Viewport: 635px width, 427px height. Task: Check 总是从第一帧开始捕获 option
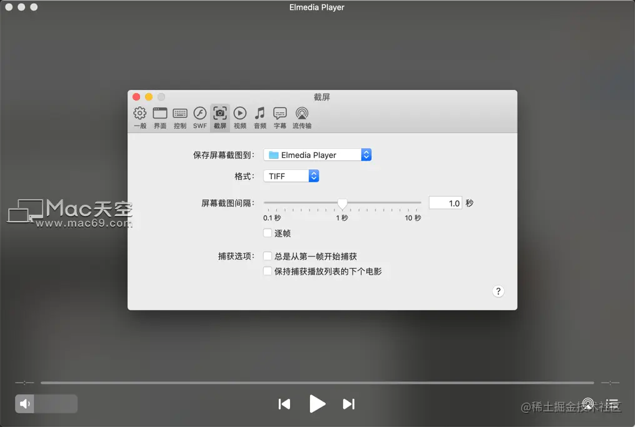pyautogui.click(x=267, y=256)
